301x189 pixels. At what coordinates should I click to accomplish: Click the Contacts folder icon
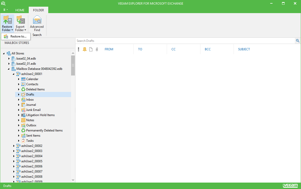[x=23, y=84]
